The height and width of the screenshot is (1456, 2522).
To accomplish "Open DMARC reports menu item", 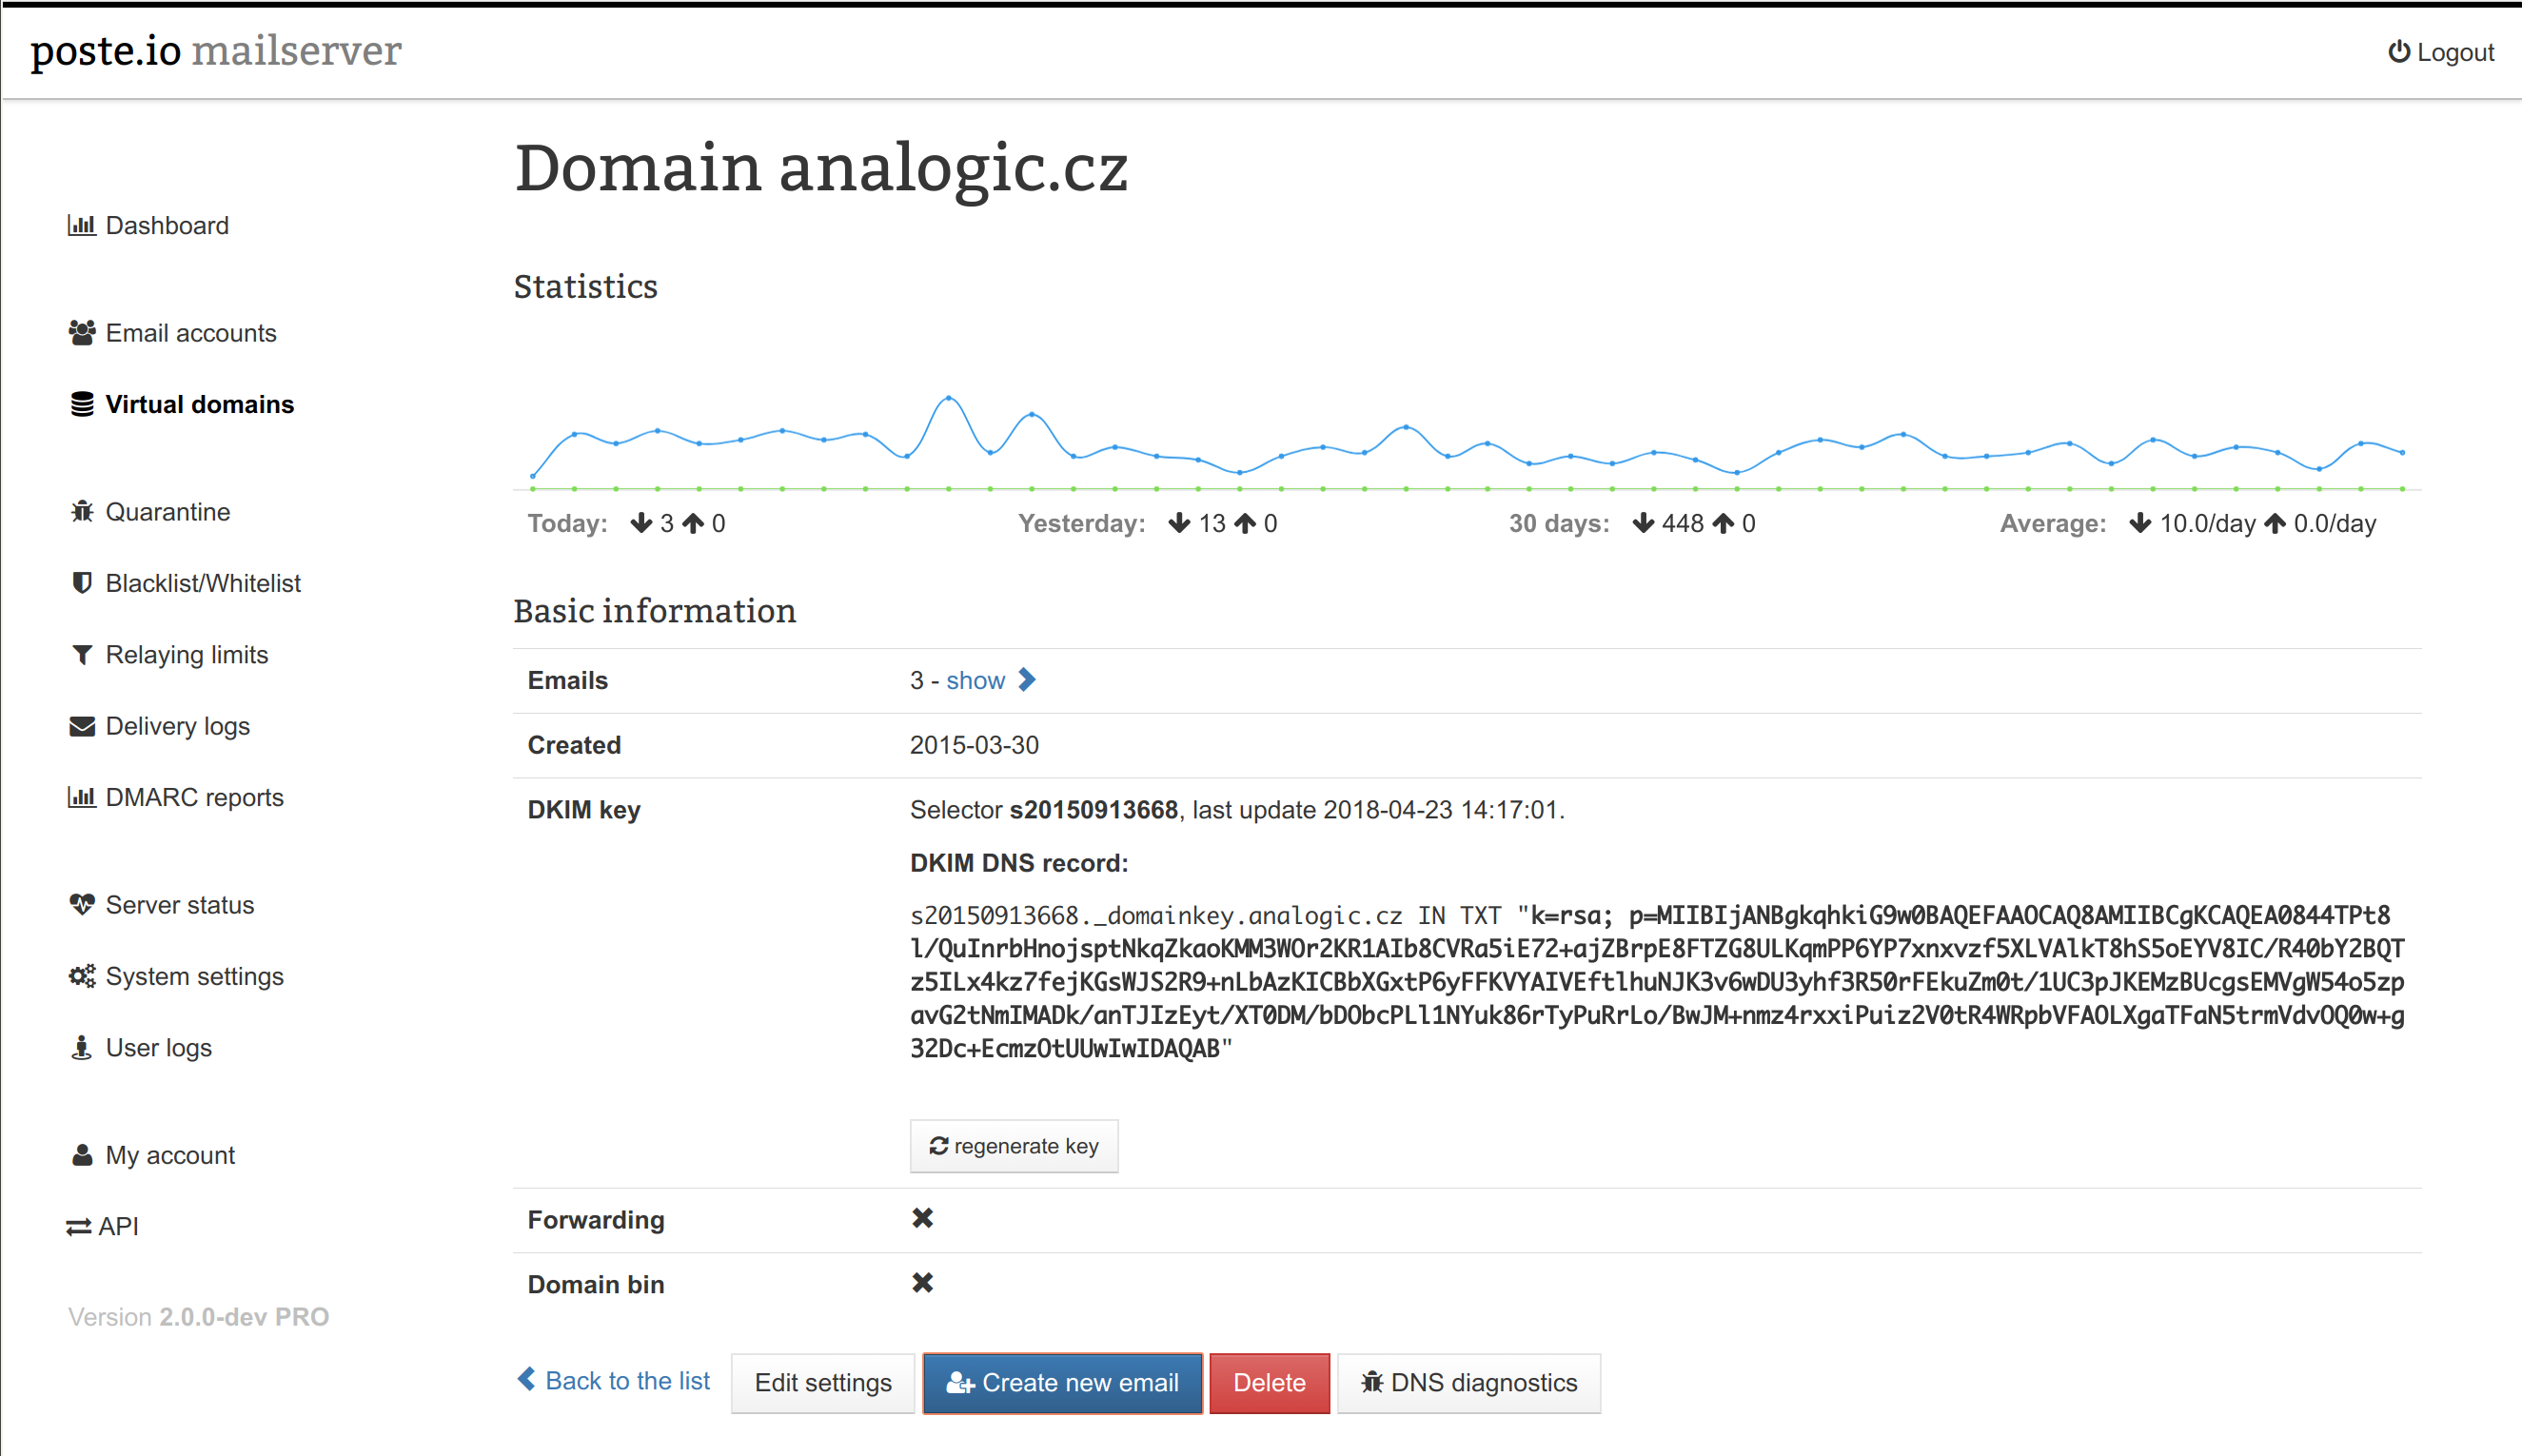I will tap(194, 798).
